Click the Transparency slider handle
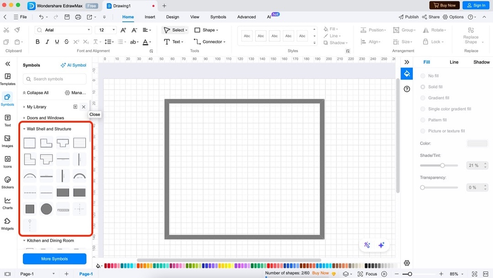Viewport: 493px width, 278px height. (423, 188)
